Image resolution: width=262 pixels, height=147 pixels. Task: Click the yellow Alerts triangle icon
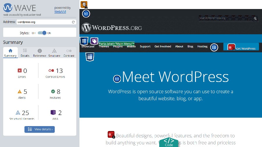20,92
